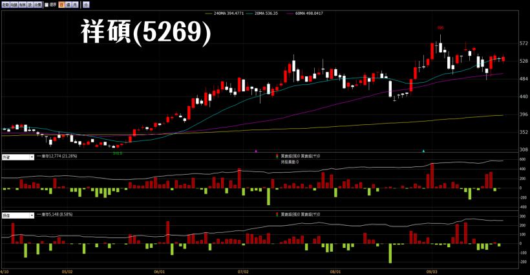
Task: Click the 396 price axis label
Action: tap(524, 115)
